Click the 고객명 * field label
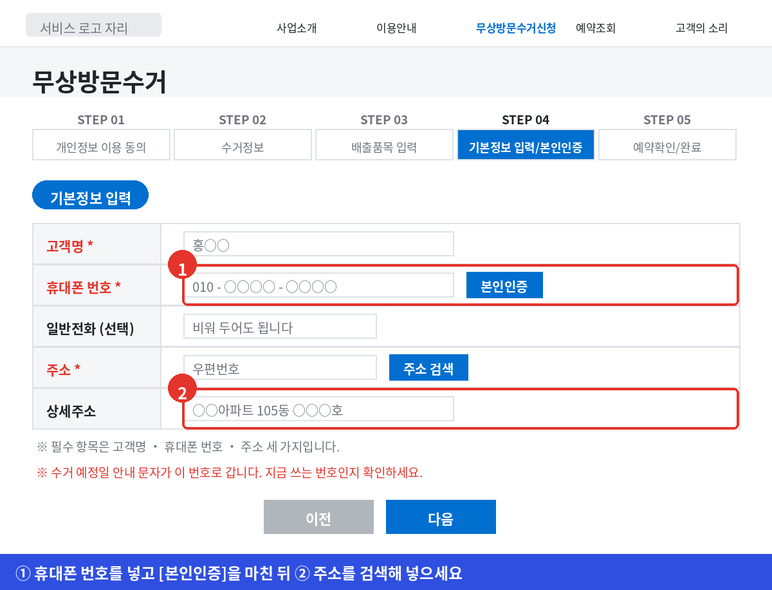The height and width of the screenshot is (590, 772). click(70, 245)
